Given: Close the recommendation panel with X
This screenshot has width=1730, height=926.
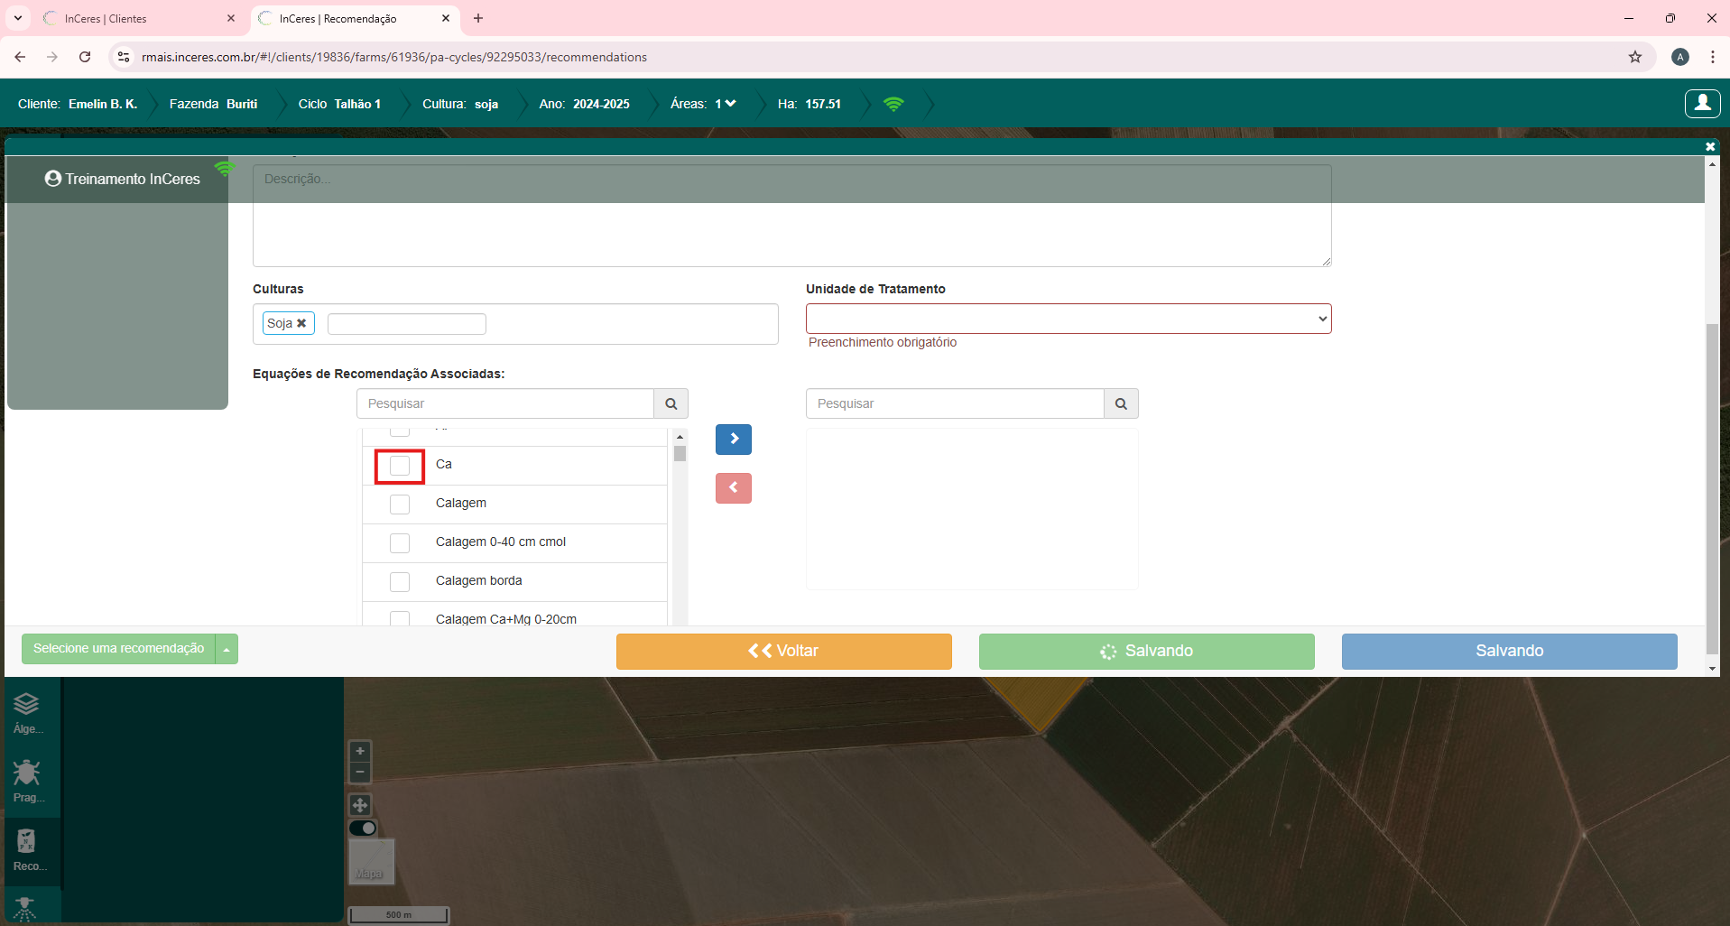Looking at the screenshot, I should coord(1710,146).
